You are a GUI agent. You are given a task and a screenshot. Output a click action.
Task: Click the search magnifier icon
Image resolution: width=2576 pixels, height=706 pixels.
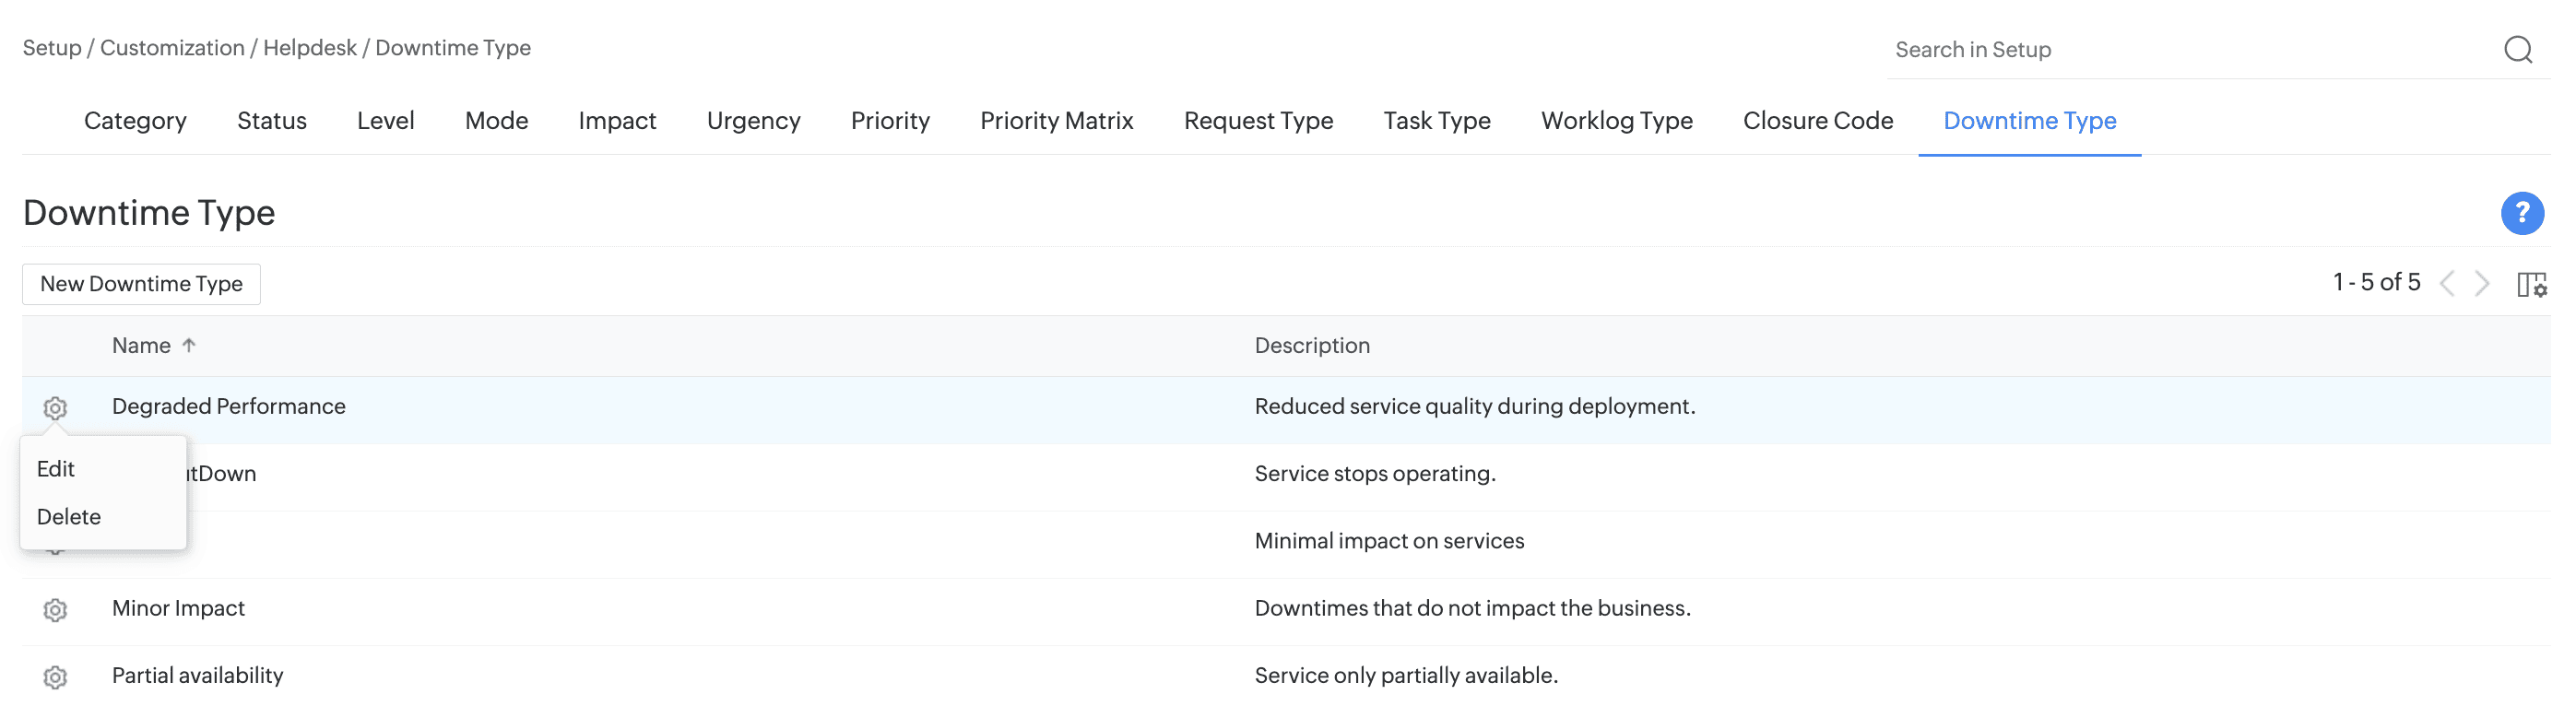(x=2517, y=49)
